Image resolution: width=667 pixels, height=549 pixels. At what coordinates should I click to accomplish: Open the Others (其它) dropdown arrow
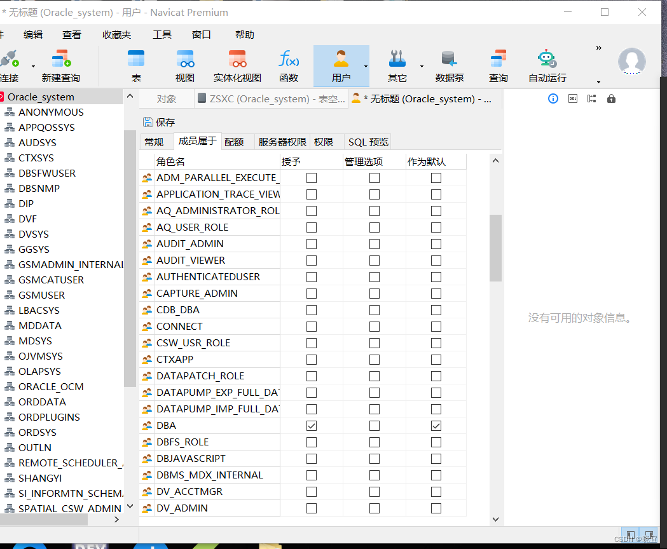pos(422,66)
